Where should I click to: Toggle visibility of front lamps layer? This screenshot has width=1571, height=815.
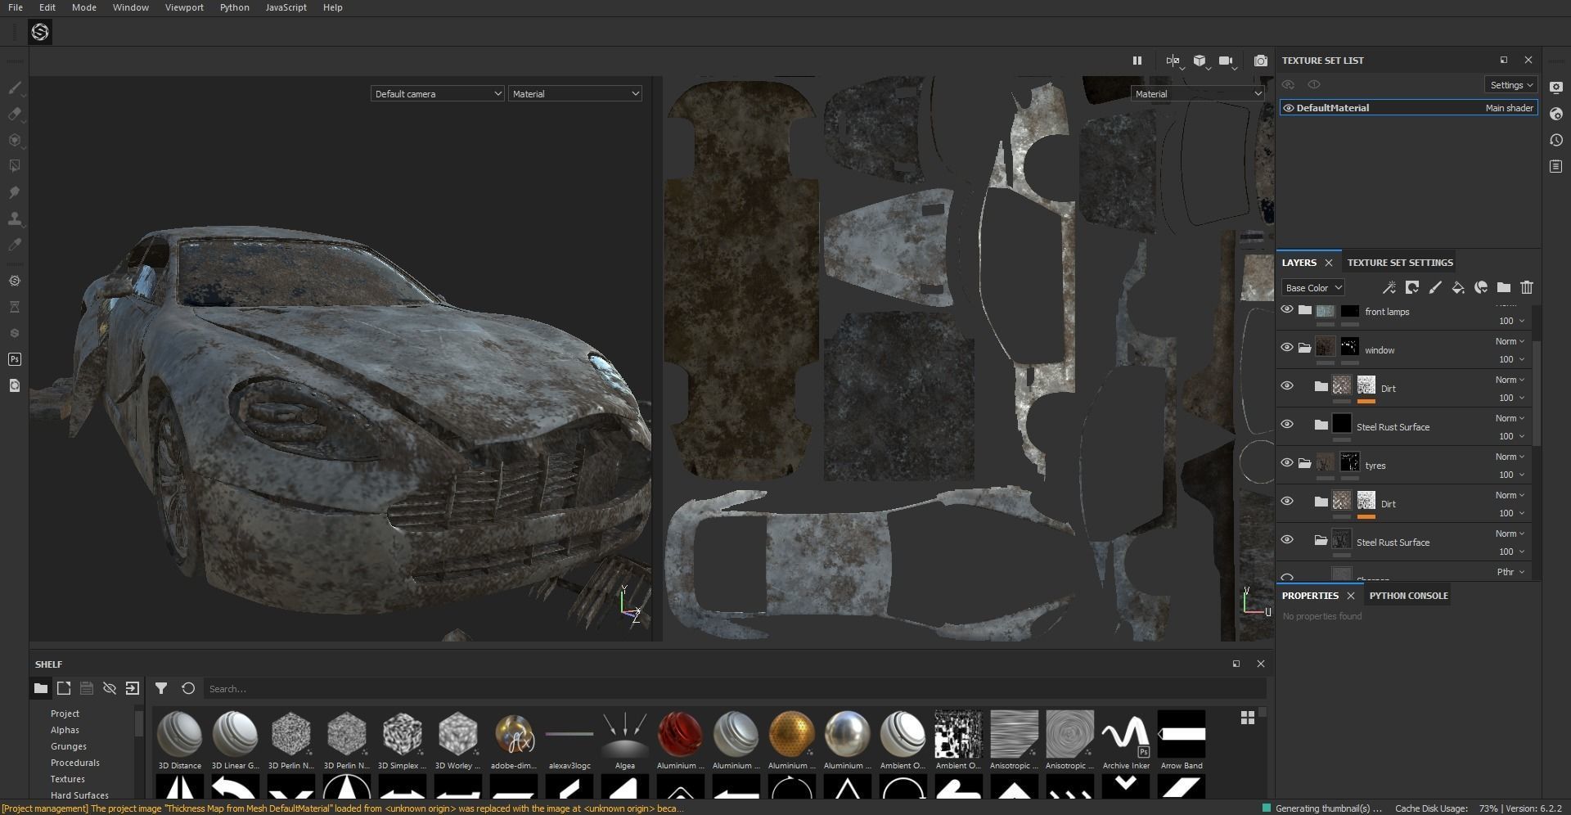[x=1287, y=309]
